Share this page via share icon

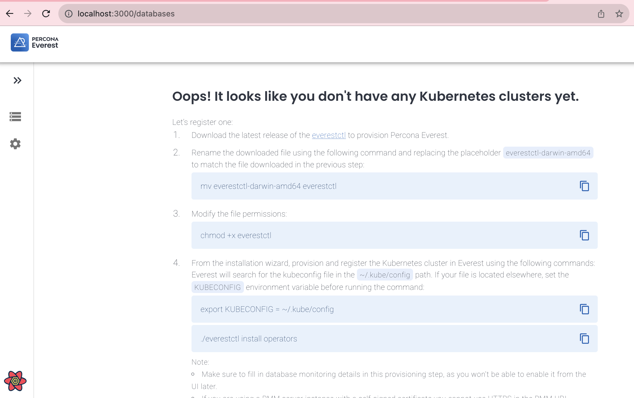(601, 14)
